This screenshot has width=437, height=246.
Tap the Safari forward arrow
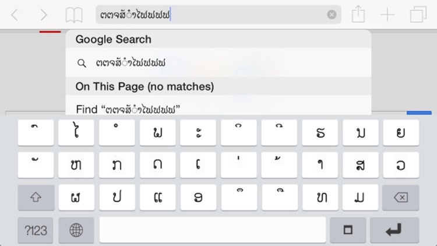(x=44, y=15)
